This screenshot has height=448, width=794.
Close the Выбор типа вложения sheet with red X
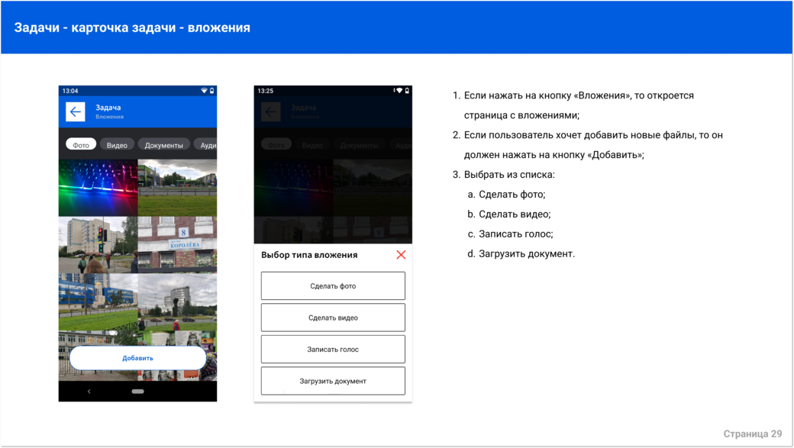pyautogui.click(x=401, y=255)
